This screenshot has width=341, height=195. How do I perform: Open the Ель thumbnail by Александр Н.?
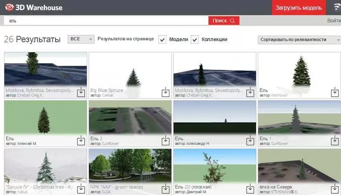pyautogui.click(x=215, y=118)
